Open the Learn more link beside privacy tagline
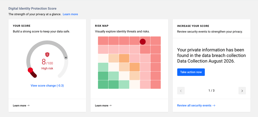The height and width of the screenshot is (117, 258). [x=70, y=14]
